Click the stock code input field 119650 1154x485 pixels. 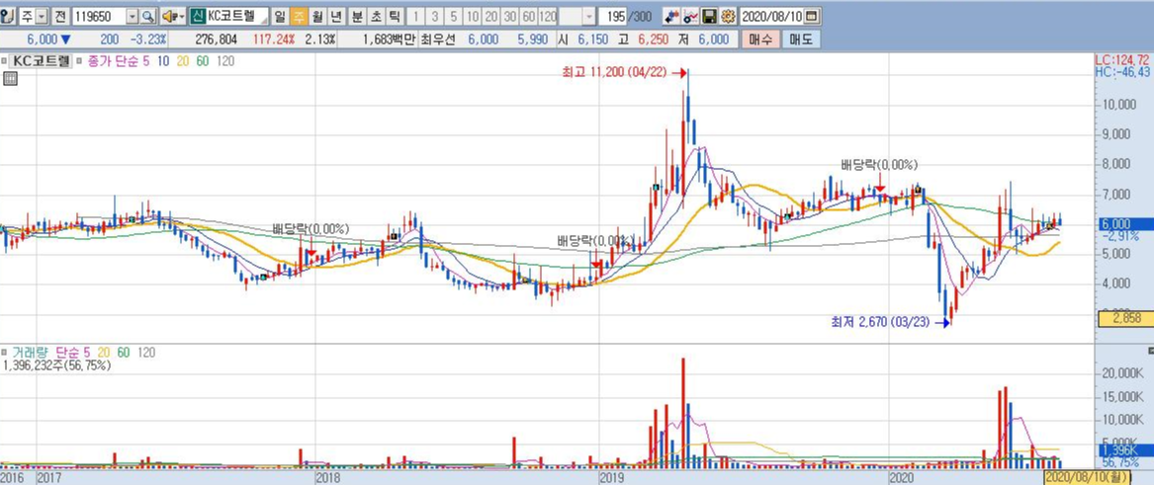[99, 16]
